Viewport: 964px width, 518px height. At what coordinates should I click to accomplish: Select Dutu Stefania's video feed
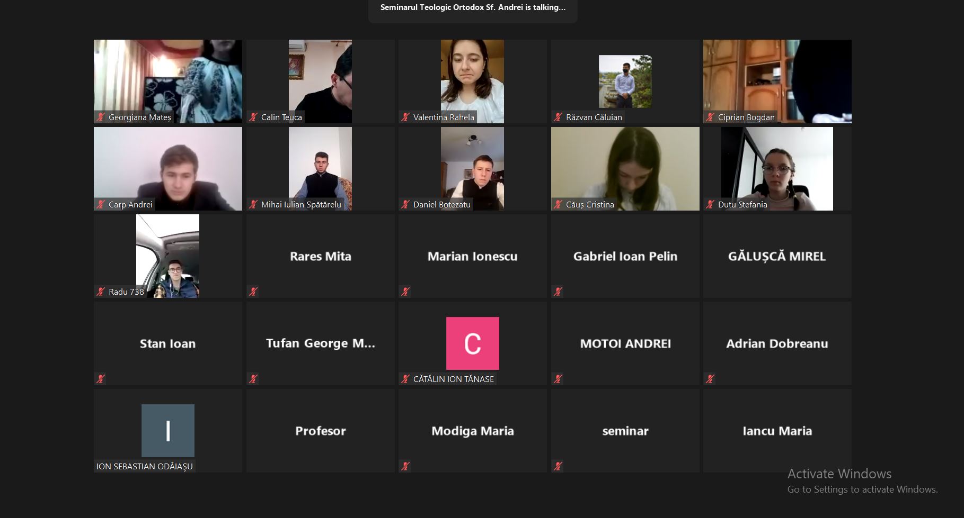click(777, 169)
